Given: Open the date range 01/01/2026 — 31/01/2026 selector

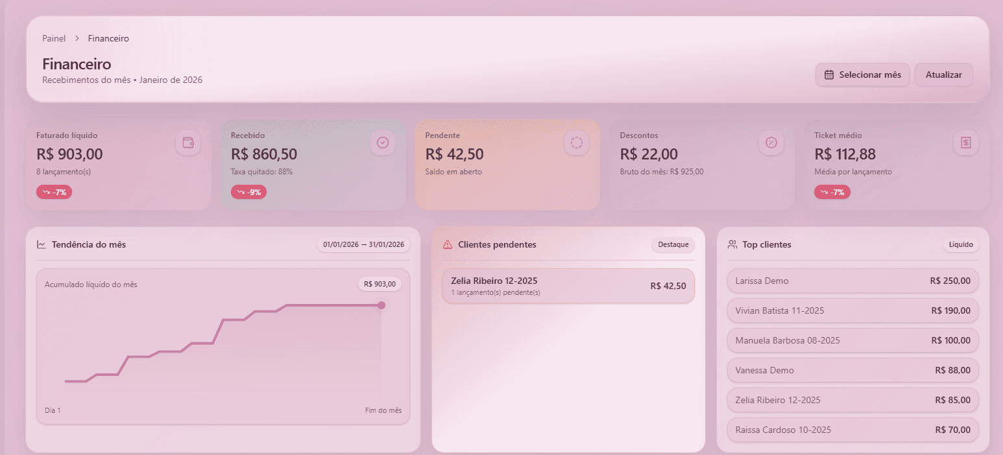Looking at the screenshot, I should [363, 244].
